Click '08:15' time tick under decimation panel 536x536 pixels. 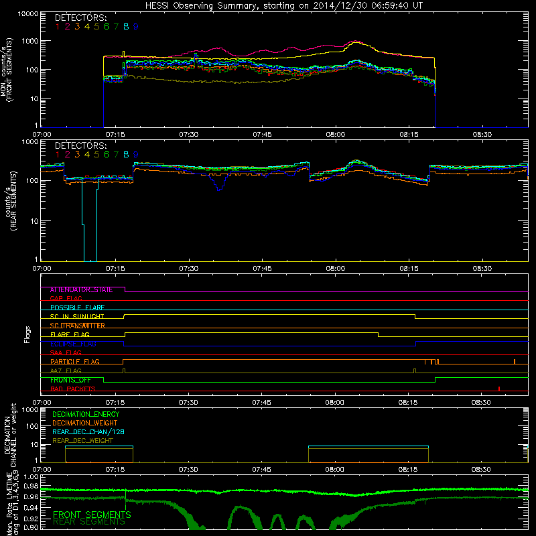[x=408, y=470]
